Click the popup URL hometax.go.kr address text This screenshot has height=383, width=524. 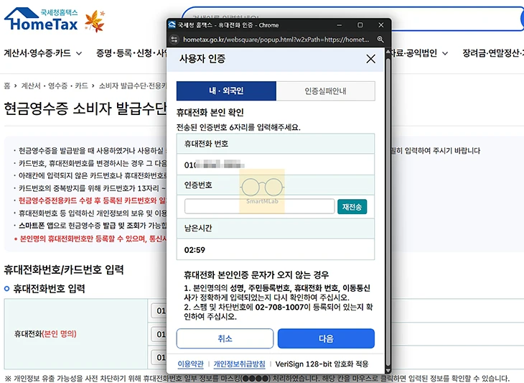[x=276, y=40]
